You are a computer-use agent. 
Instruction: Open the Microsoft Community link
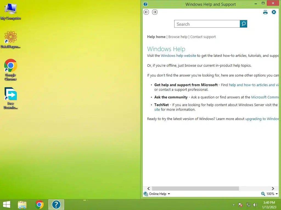point(265,97)
